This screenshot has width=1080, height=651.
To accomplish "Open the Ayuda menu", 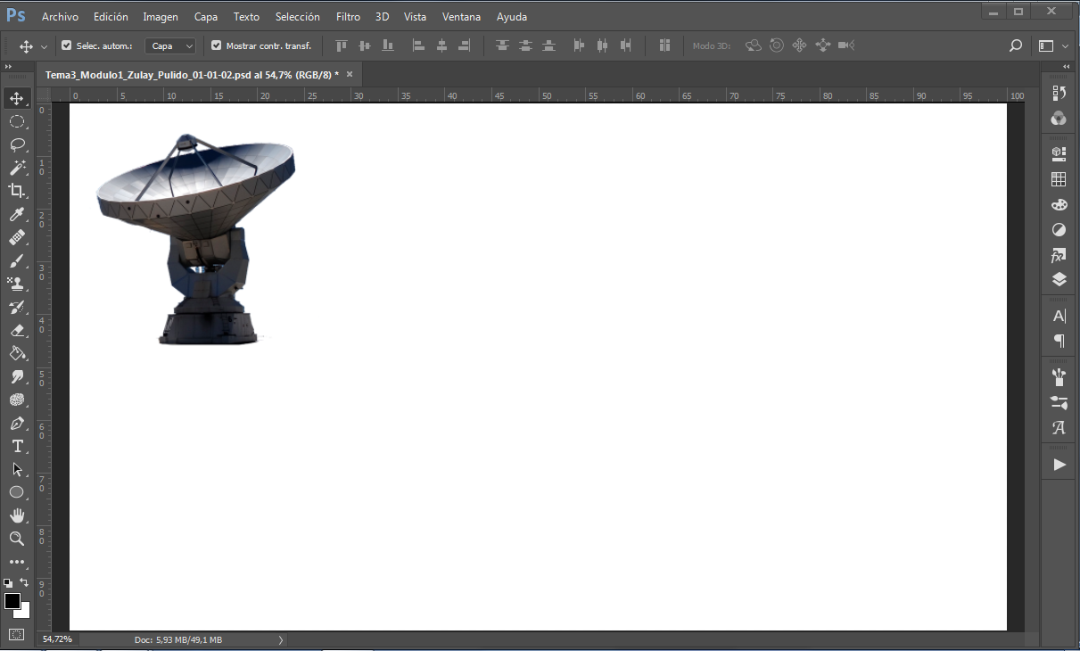I will 512,17.
